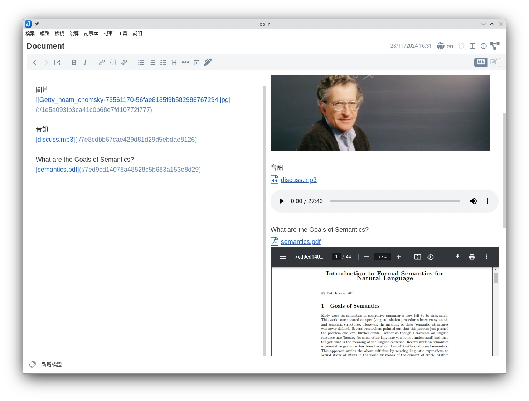This screenshot has height=401, width=529.
Task: Switch to the Markdown editor toggle
Action: click(481, 62)
